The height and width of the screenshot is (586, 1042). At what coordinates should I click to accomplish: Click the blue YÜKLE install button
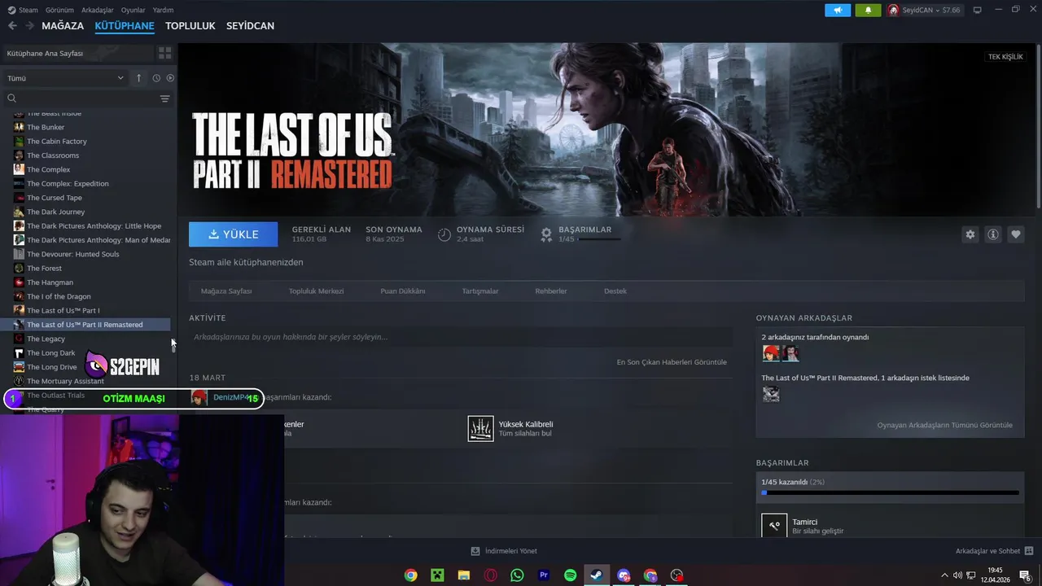click(x=233, y=234)
